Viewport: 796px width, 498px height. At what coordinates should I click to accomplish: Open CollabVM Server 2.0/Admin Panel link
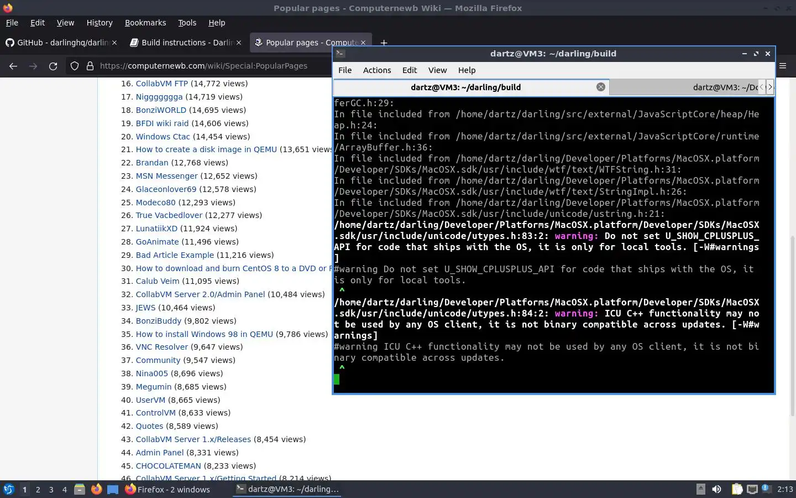(x=200, y=294)
